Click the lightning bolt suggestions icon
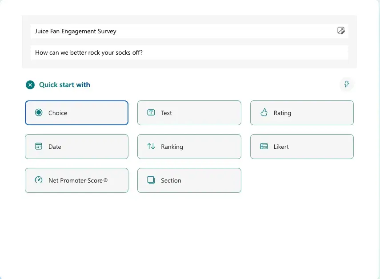 (x=347, y=84)
